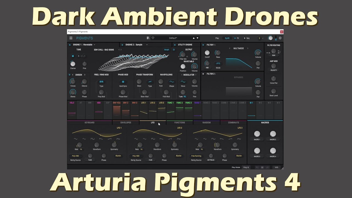
Task: Open the edit history list icon
Action: point(262,167)
